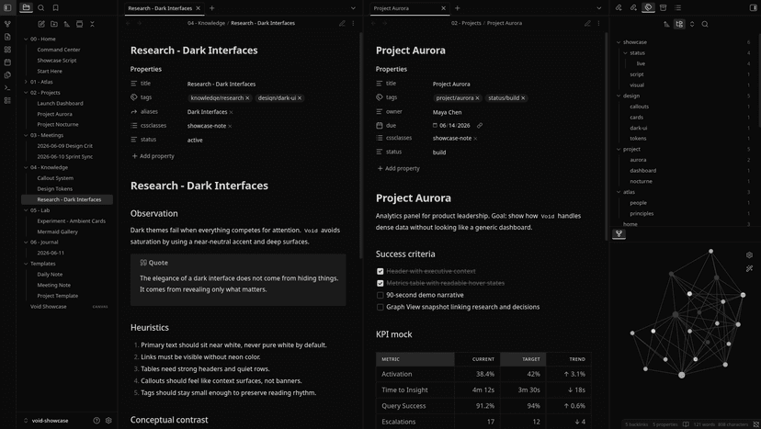Change file explorer sort order
The width and height of the screenshot is (761, 429).
66,24
